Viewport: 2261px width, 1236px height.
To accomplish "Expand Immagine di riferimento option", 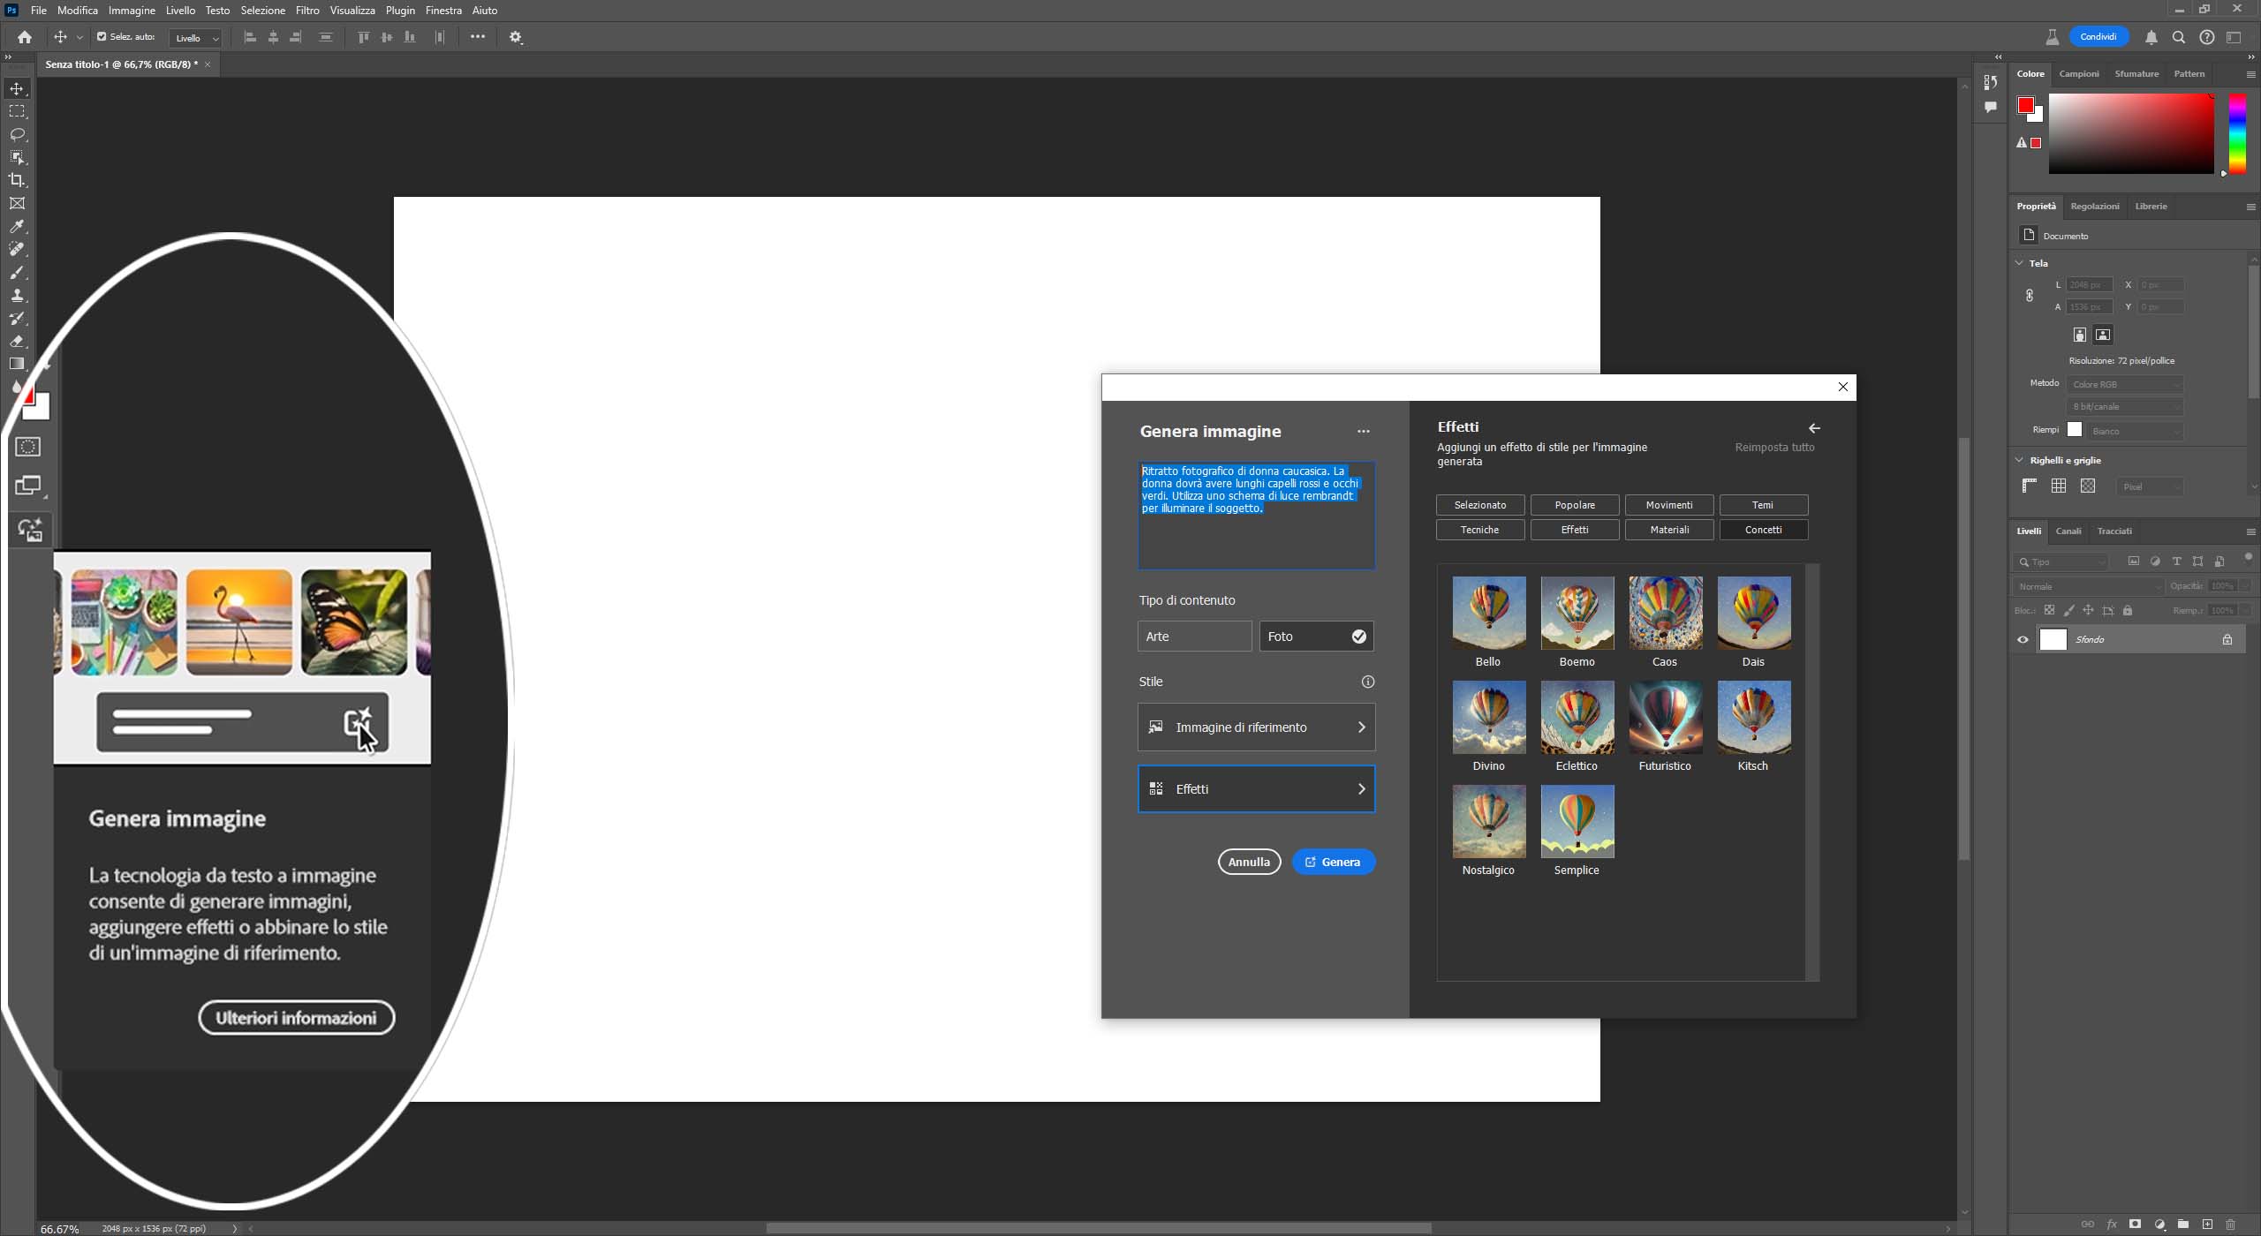I will pos(1256,727).
